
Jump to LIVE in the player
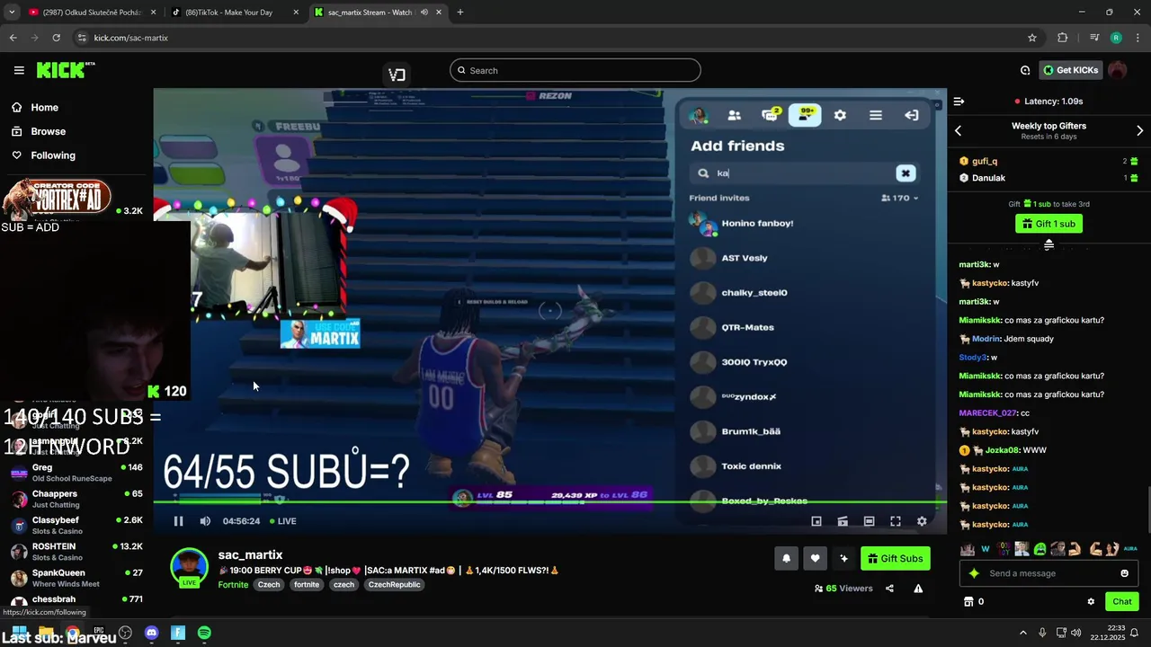pos(281,521)
